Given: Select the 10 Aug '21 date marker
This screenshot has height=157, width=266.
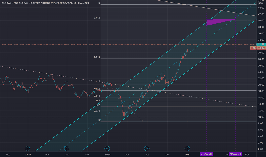Looking at the screenshot, I should click(x=235, y=154).
